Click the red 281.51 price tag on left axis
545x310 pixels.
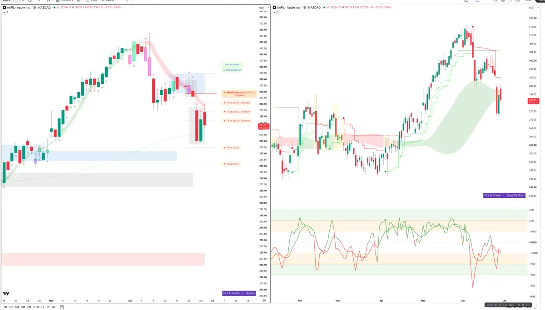pyautogui.click(x=263, y=126)
